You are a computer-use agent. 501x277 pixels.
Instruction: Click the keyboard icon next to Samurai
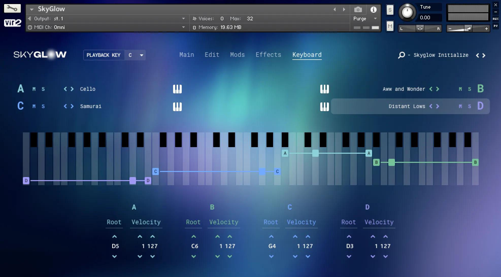pos(177,106)
